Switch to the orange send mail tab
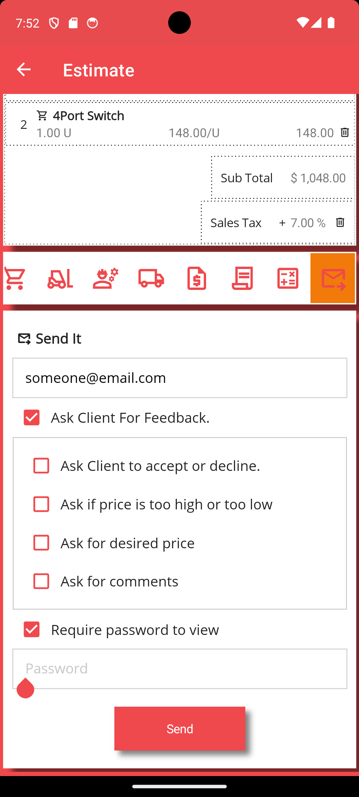This screenshot has height=797, width=359. 333,278
